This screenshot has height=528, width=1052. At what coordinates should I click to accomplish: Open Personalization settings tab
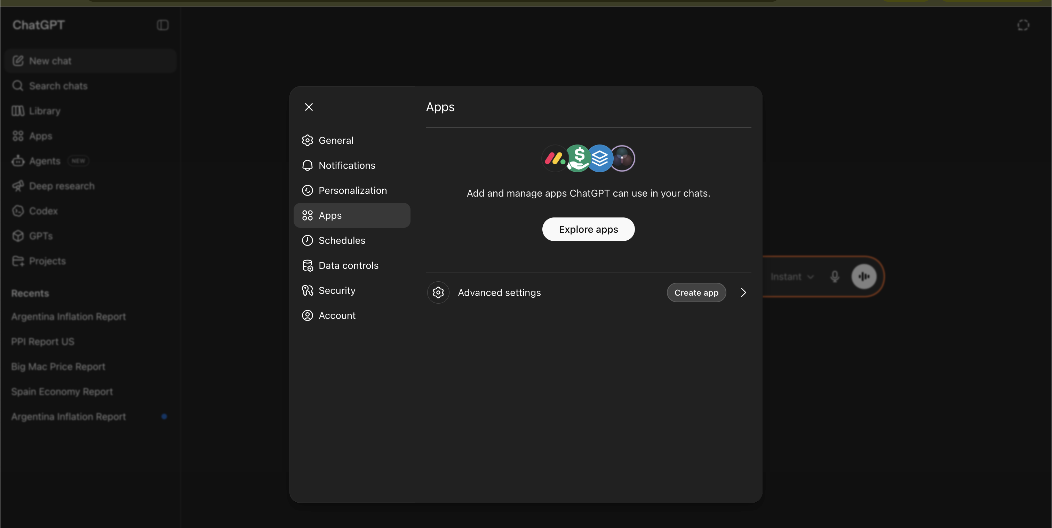coord(352,190)
